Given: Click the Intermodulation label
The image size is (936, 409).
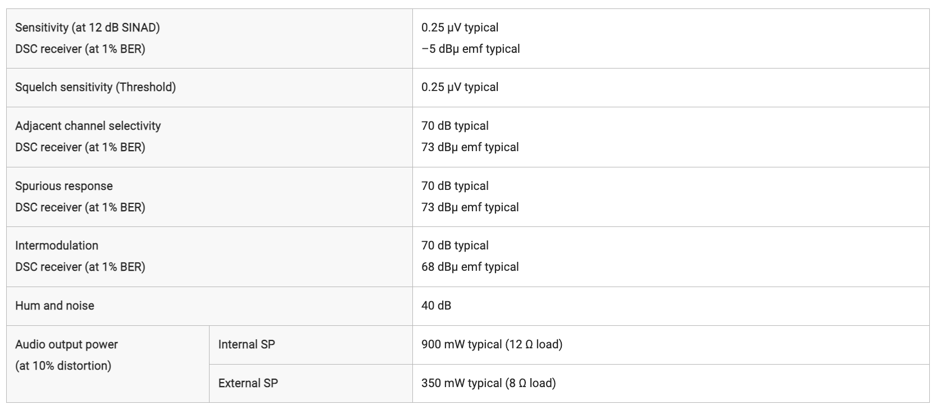Looking at the screenshot, I should (57, 246).
